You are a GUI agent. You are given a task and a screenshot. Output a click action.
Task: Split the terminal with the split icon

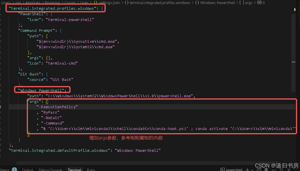coord(259,170)
